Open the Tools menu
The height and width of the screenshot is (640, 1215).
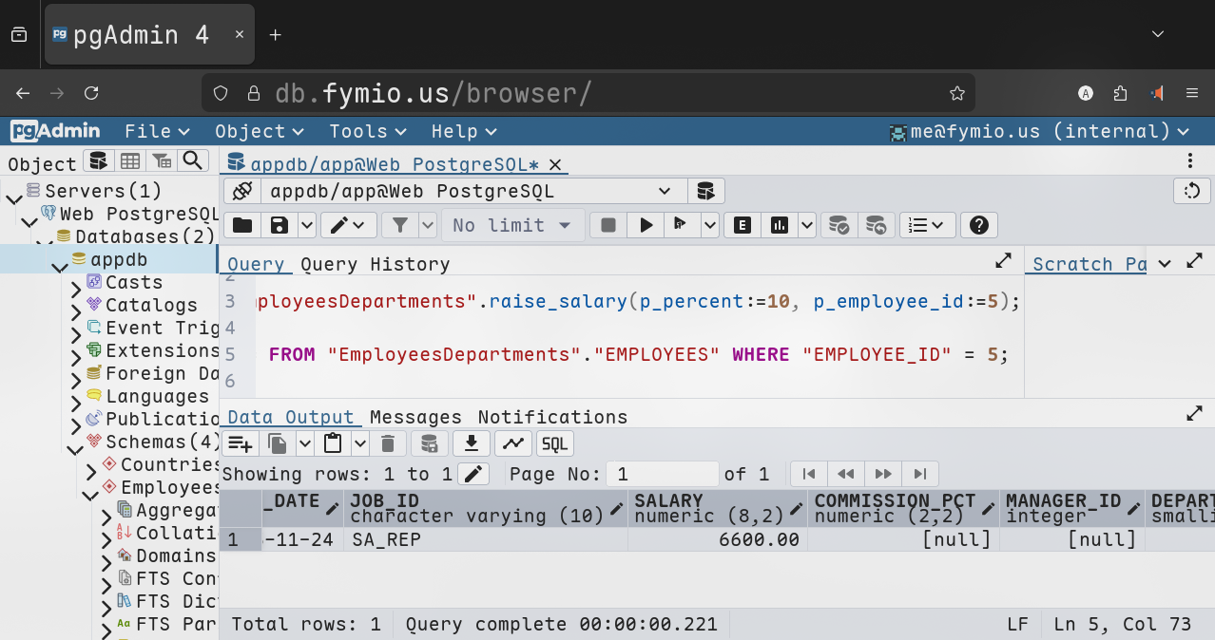367,131
